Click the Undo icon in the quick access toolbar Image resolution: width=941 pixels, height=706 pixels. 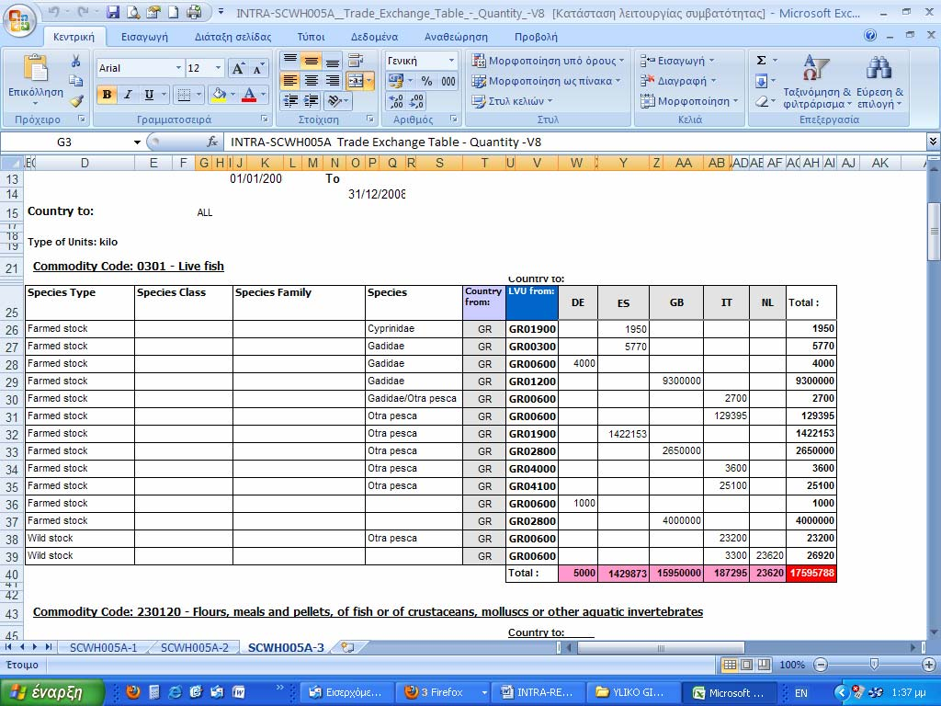[x=54, y=11]
